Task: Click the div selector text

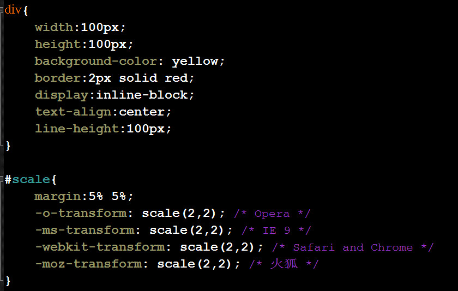Action: point(14,10)
